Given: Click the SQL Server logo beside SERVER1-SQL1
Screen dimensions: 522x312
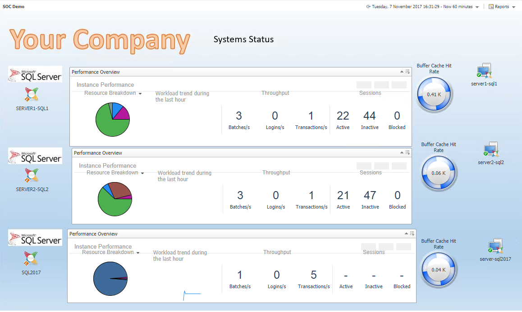Looking at the screenshot, I should pyautogui.click(x=35, y=74).
